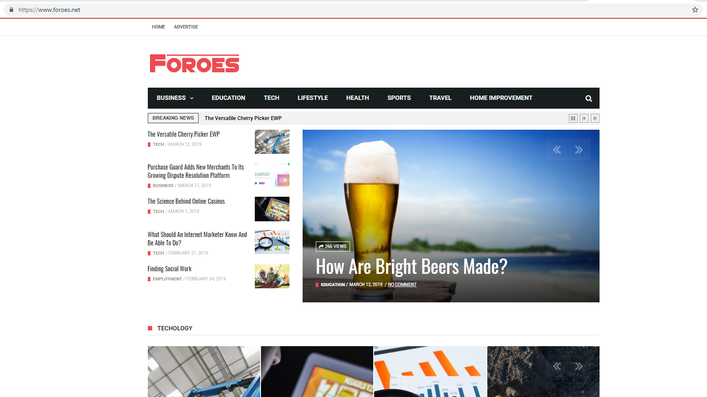
Task: Click previous arrow in Techology carousel
Action: coord(557,366)
